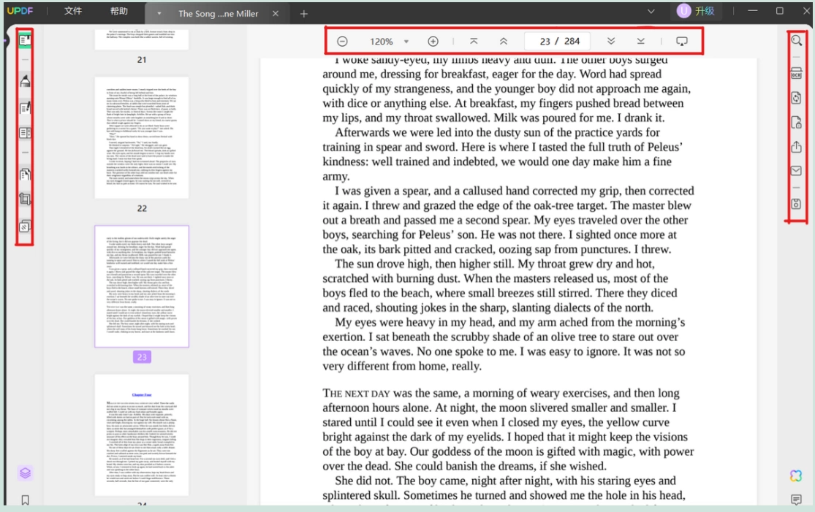Select page 22 thumbnail
This screenshot has width=815, height=512.
[x=142, y=137]
